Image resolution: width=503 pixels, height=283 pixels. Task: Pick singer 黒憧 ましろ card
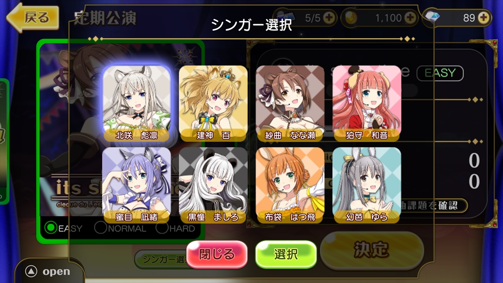[213, 185]
